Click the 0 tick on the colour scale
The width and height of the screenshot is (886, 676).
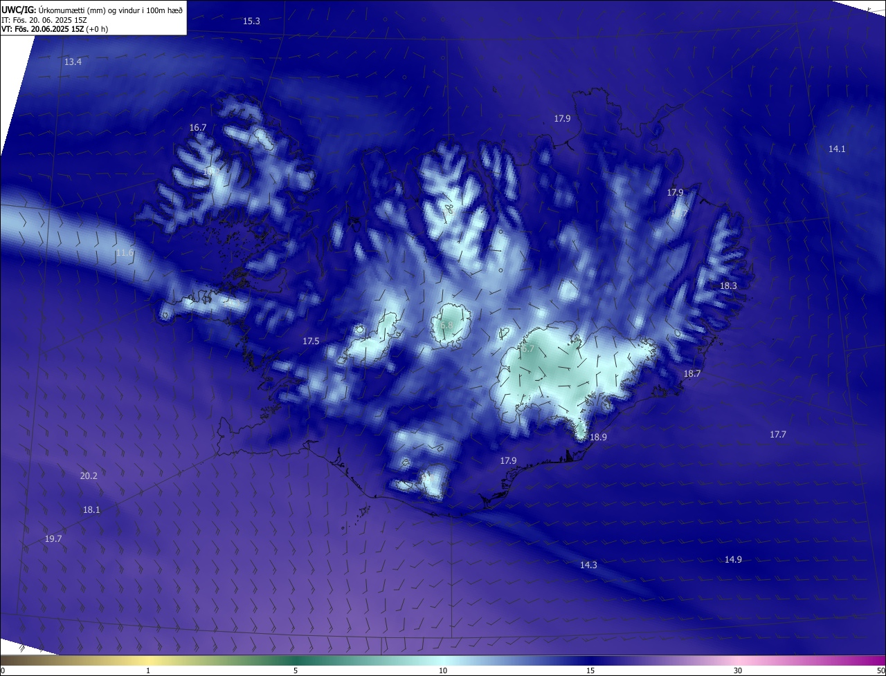(x=3, y=670)
